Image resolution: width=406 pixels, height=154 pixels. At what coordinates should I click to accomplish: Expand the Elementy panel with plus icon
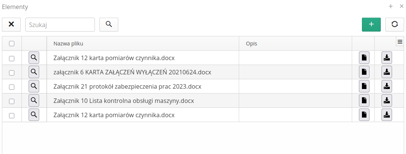click(391, 6)
